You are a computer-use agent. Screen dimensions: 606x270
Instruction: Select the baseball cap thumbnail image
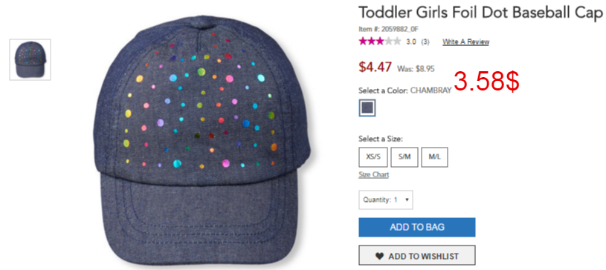(30, 59)
